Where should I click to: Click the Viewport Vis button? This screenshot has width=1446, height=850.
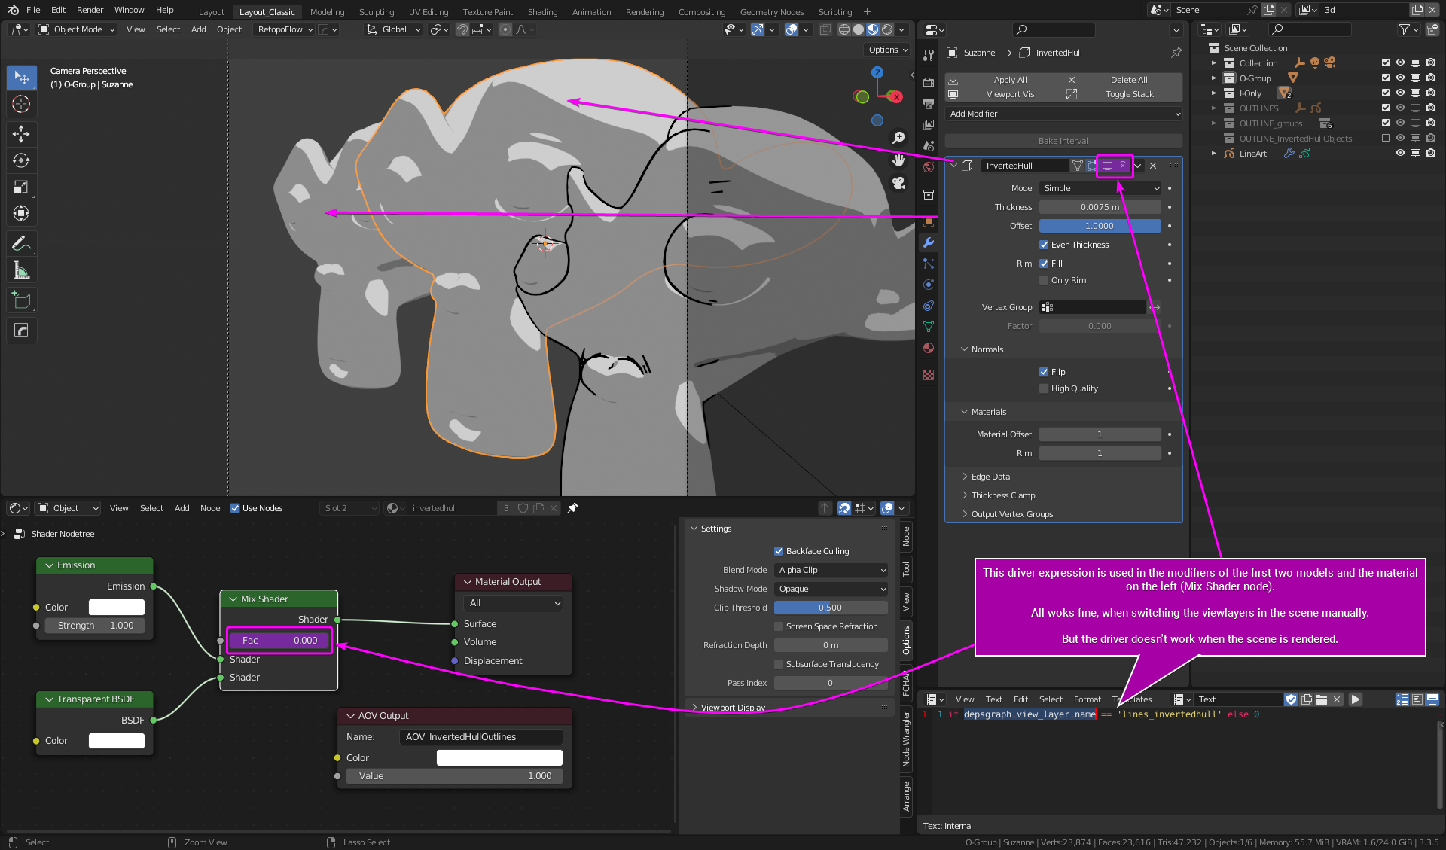point(1004,94)
